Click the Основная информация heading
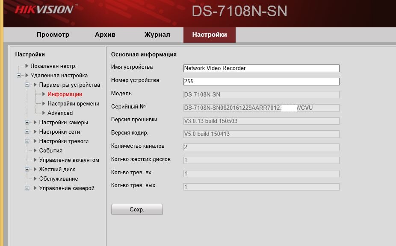Viewport: 396px width, 246px height. tap(144, 55)
